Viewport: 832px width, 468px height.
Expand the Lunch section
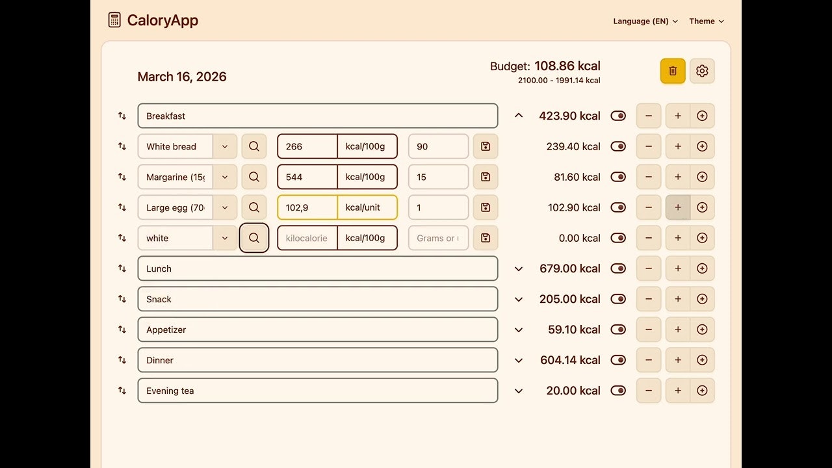pyautogui.click(x=519, y=268)
